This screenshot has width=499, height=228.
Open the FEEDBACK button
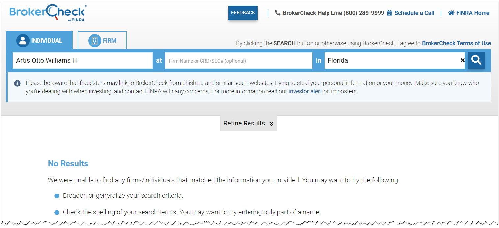tap(243, 13)
